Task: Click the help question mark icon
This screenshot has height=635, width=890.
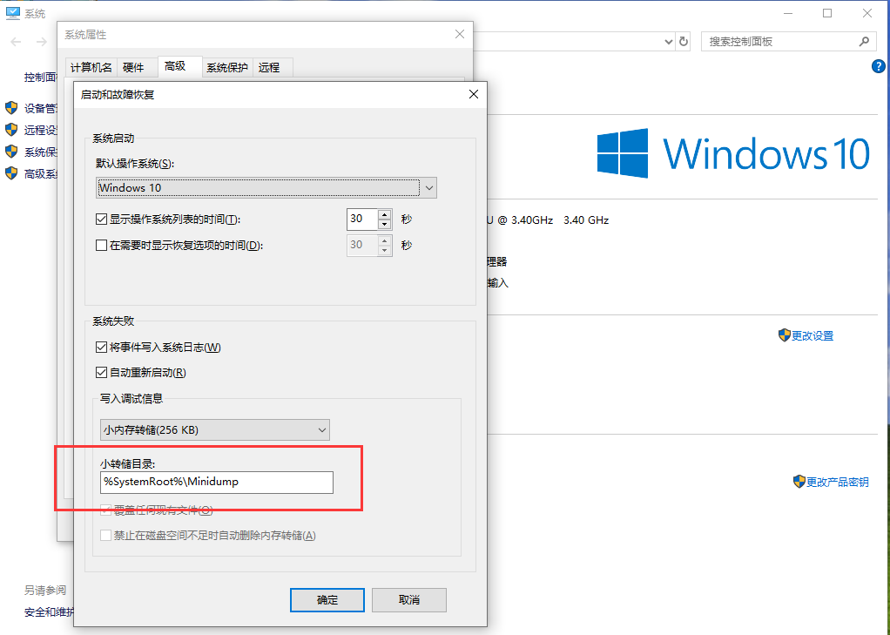Action: 878,66
